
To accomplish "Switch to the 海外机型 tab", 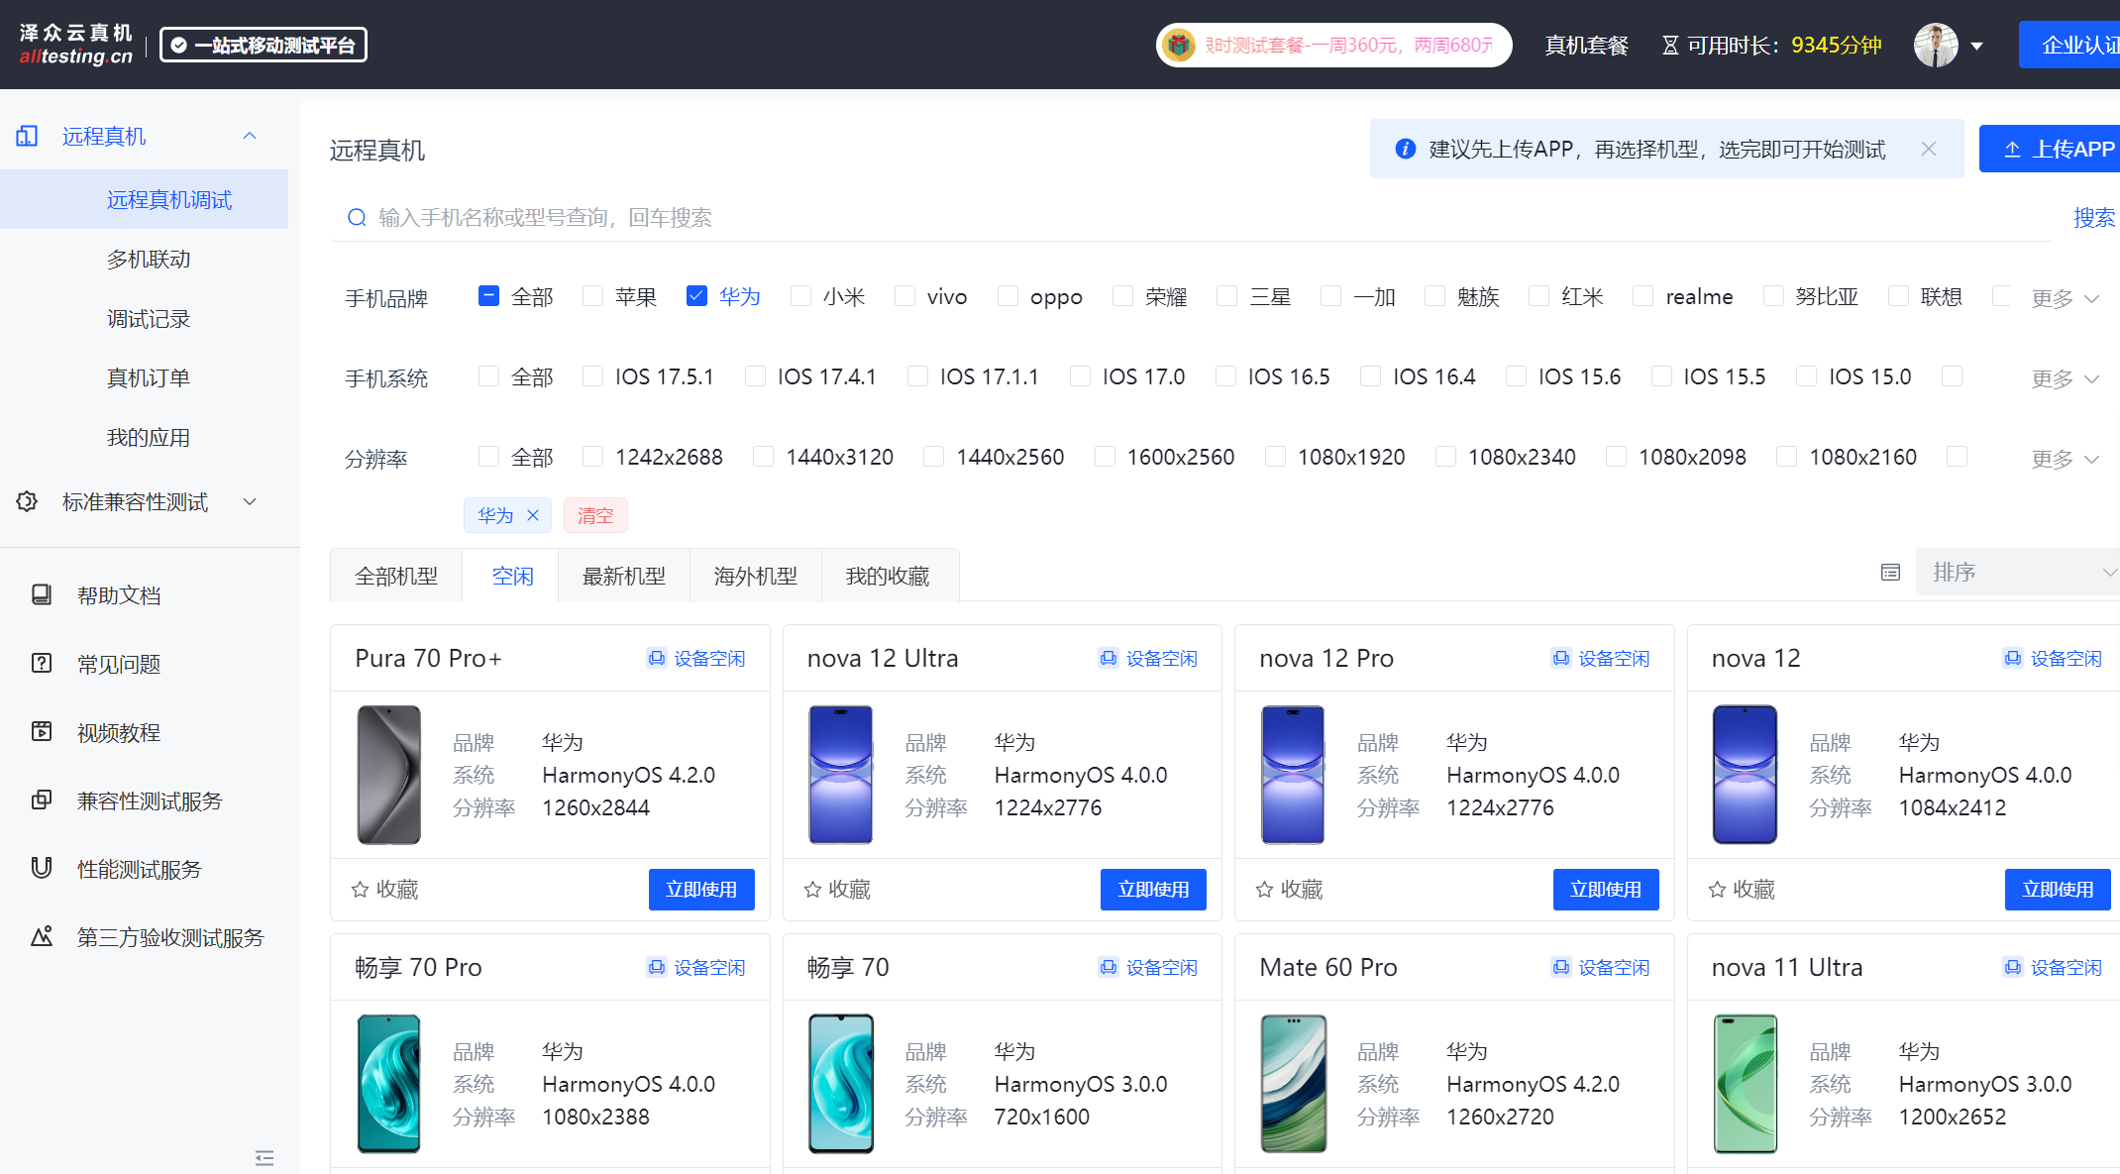I will pyautogui.click(x=756, y=576).
